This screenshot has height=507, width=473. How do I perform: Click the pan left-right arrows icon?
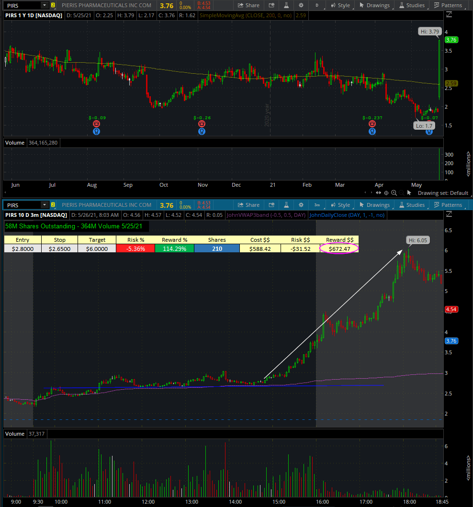(379, 192)
